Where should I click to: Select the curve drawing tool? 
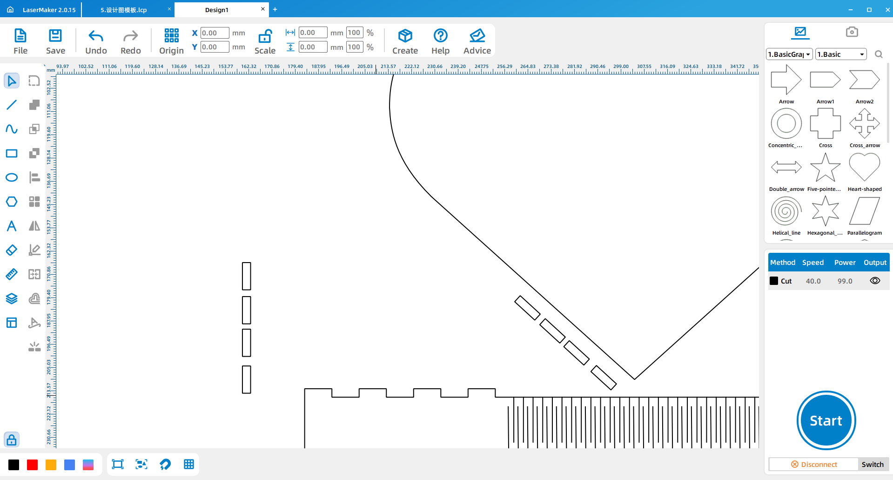pos(12,129)
